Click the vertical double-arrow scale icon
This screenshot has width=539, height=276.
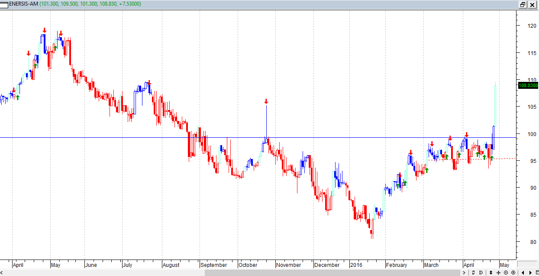click(491, 273)
